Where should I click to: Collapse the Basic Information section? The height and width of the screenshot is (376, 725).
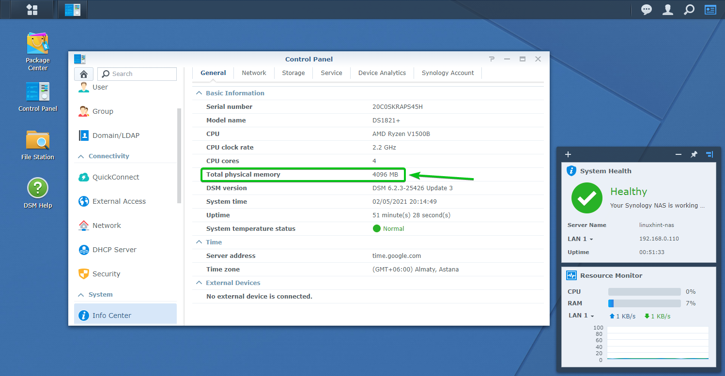pos(199,93)
